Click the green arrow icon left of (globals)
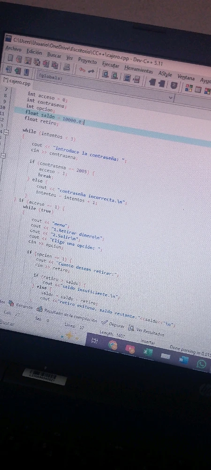The width and height of the screenshot is (211, 470). click(x=18, y=71)
